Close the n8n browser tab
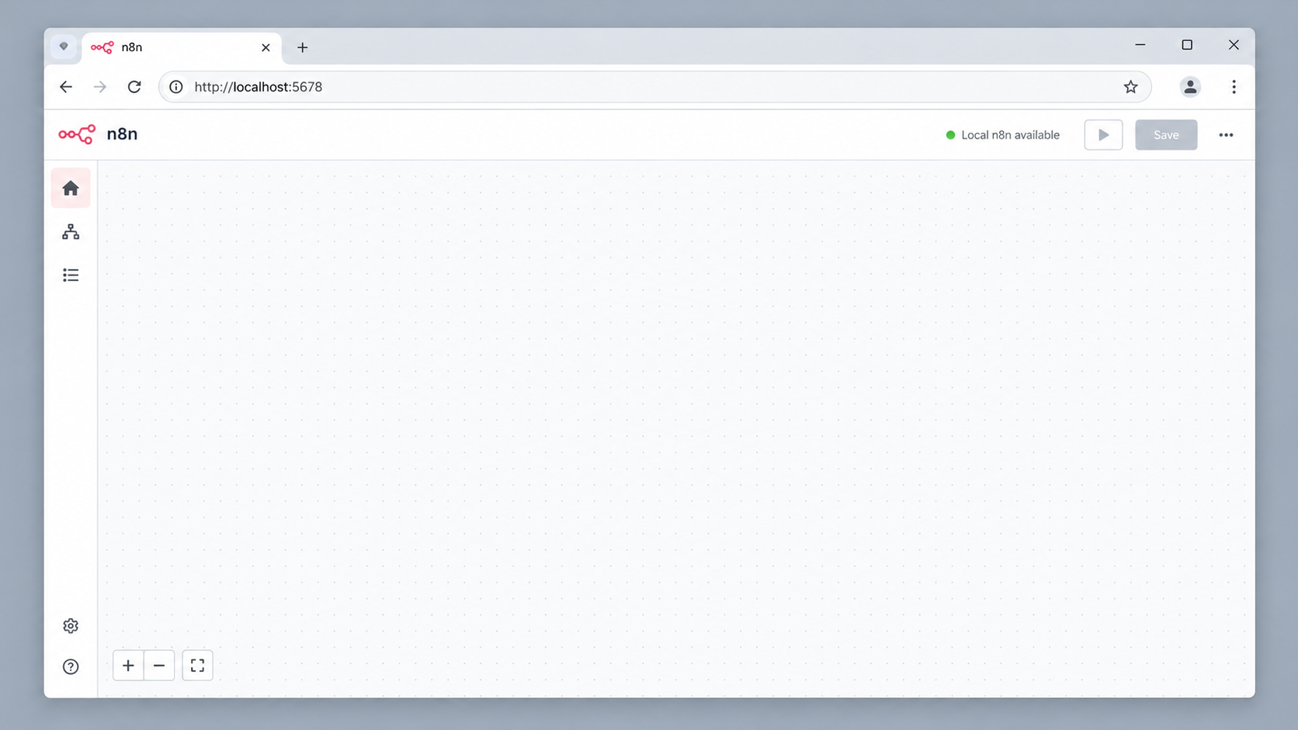The width and height of the screenshot is (1298, 730). coord(265,47)
